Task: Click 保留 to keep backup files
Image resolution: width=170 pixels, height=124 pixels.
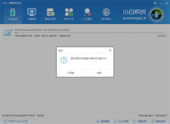Action: 99,73
